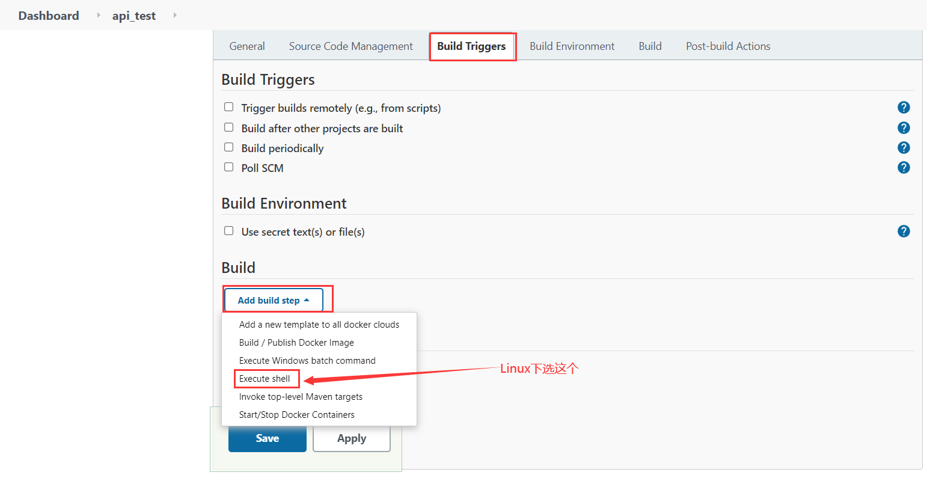
Task: Open breadcrumb arrow after api_test
Action: pyautogui.click(x=175, y=15)
